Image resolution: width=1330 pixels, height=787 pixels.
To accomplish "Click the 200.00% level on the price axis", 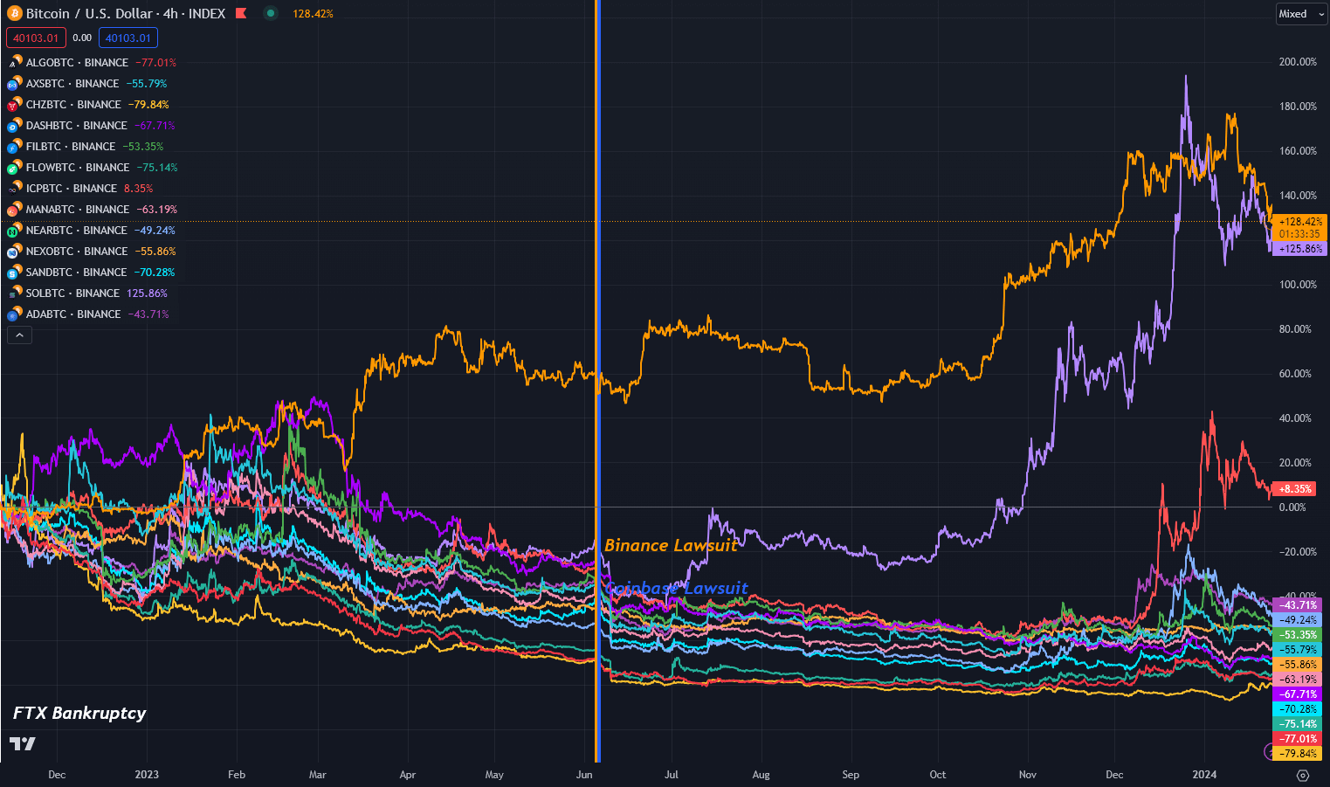I will [x=1298, y=62].
